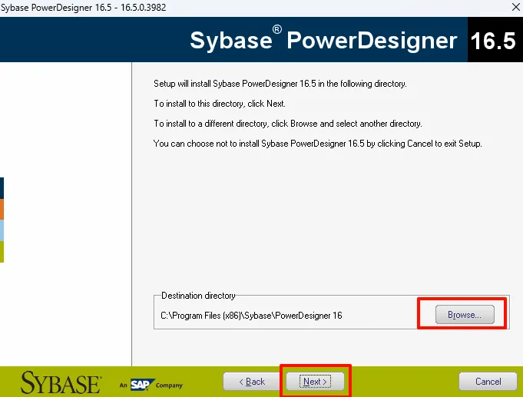523x397 pixels.
Task: Click the window title 'Sybase PowerDesigner 16.5 - 16.5.0.3982'
Action: pyautogui.click(x=84, y=8)
